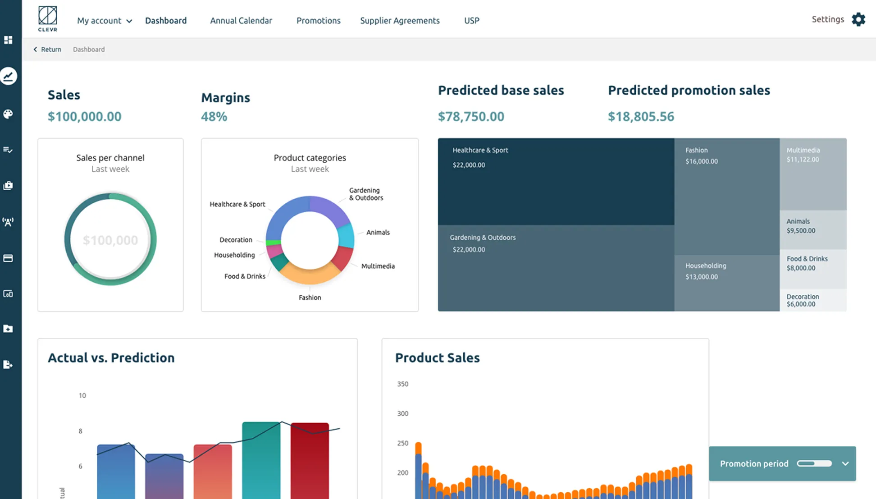Screen dimensions: 876x499
Task: Click the Healthcare & Sport donut label
Action: coord(237,204)
